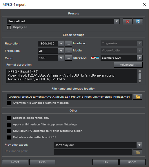Delete preset with the red X icon
149x167 pixels.
pos(128,21)
